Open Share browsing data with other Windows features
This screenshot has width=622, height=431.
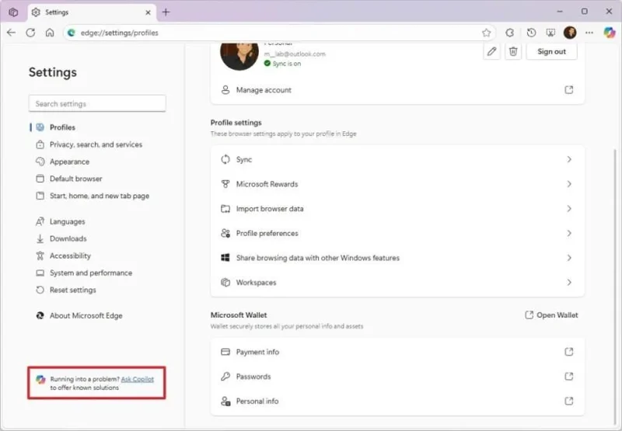[x=397, y=258]
